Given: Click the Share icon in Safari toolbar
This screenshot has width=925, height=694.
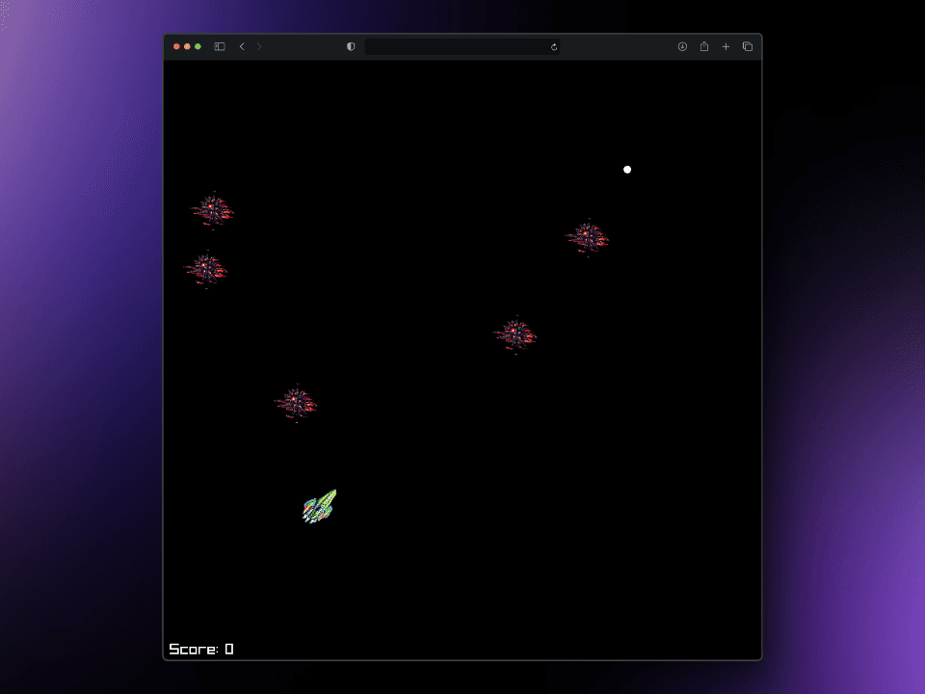Looking at the screenshot, I should tap(703, 45).
